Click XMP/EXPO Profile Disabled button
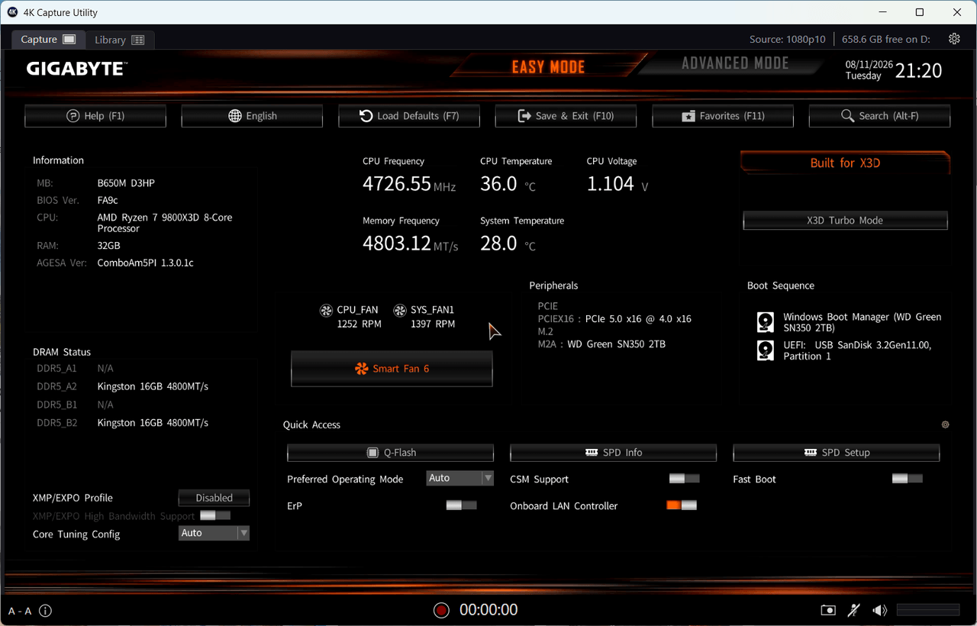 (x=214, y=498)
